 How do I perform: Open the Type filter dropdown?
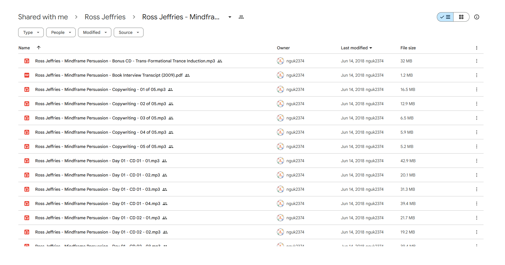pos(31,32)
